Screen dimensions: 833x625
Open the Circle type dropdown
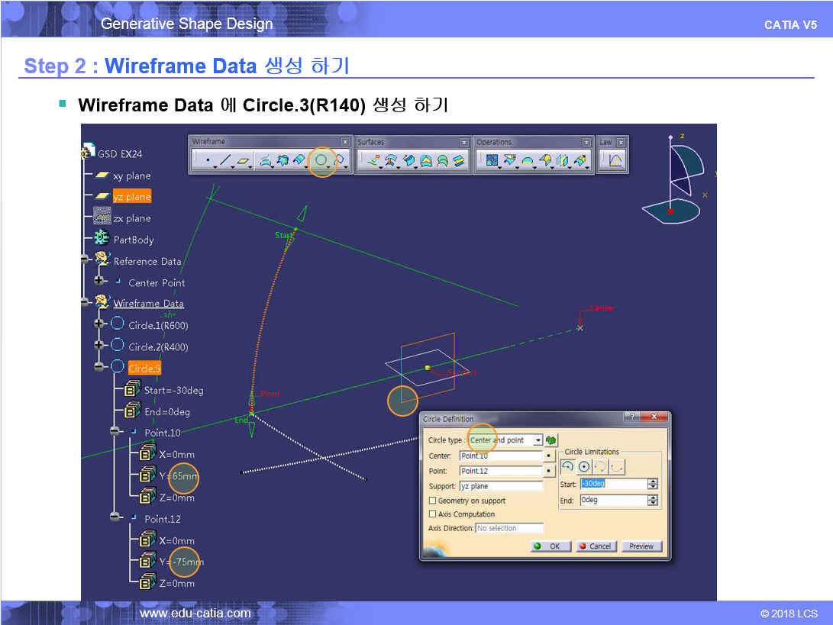coord(538,440)
